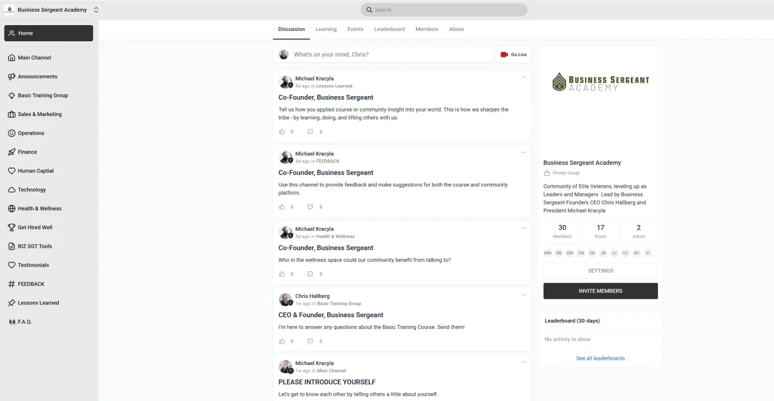This screenshot has width=774, height=401.
Task: Switch to the Learning tab
Action: pos(326,29)
